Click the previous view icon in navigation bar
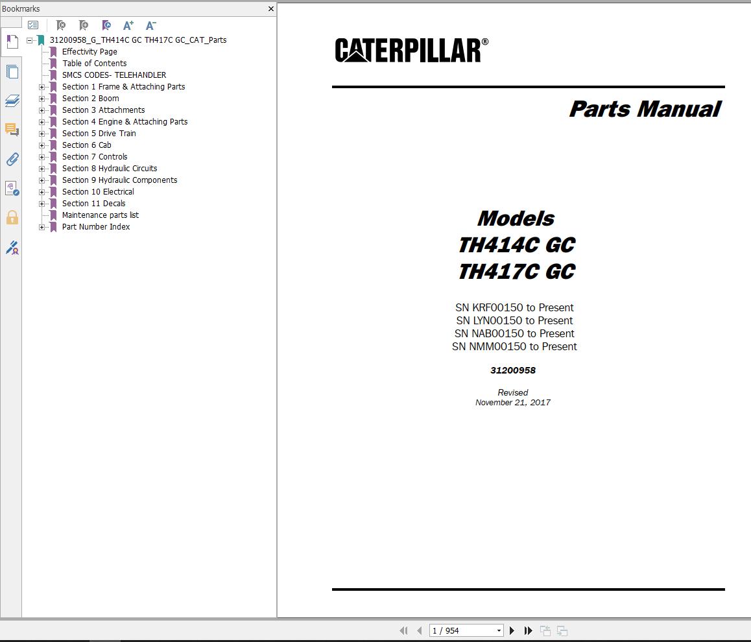 click(545, 630)
